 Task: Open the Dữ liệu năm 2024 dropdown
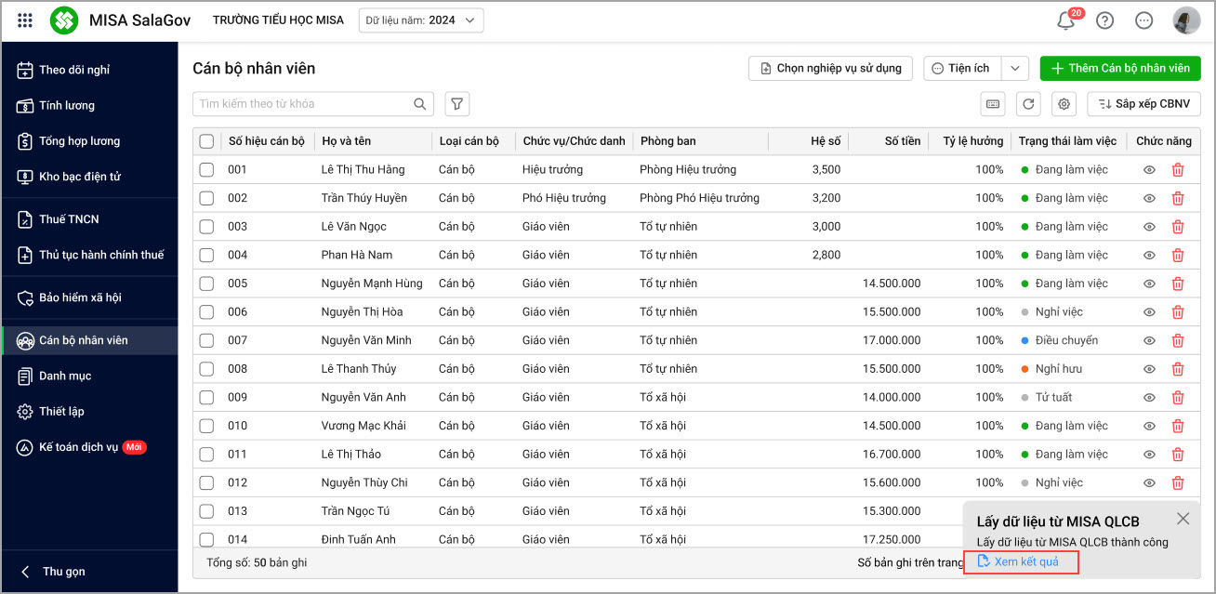point(421,20)
